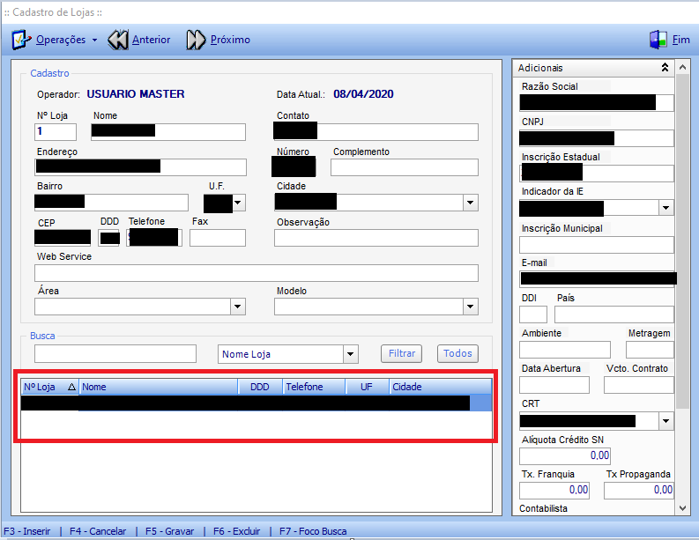This screenshot has height=540, width=699.
Task: Open the Indicador da IE dropdown
Action: [666, 208]
